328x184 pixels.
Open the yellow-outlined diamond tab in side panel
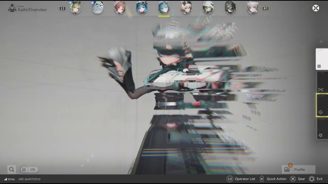pyautogui.click(x=322, y=105)
